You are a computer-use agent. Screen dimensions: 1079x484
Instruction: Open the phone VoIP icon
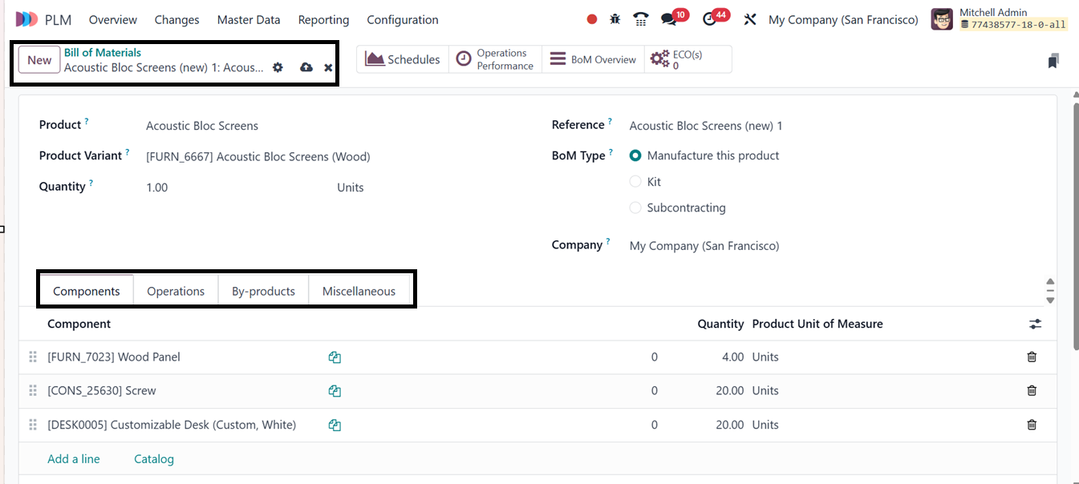tap(640, 19)
